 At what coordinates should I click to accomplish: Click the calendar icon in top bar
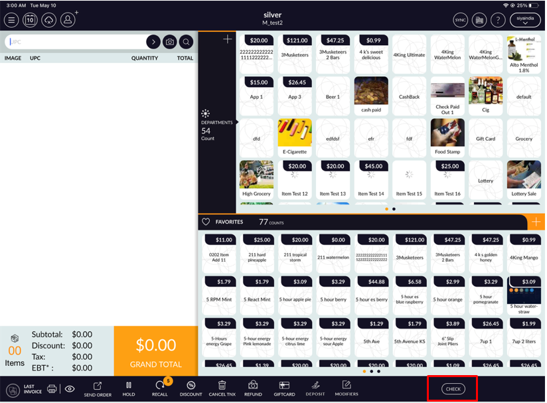click(x=30, y=20)
